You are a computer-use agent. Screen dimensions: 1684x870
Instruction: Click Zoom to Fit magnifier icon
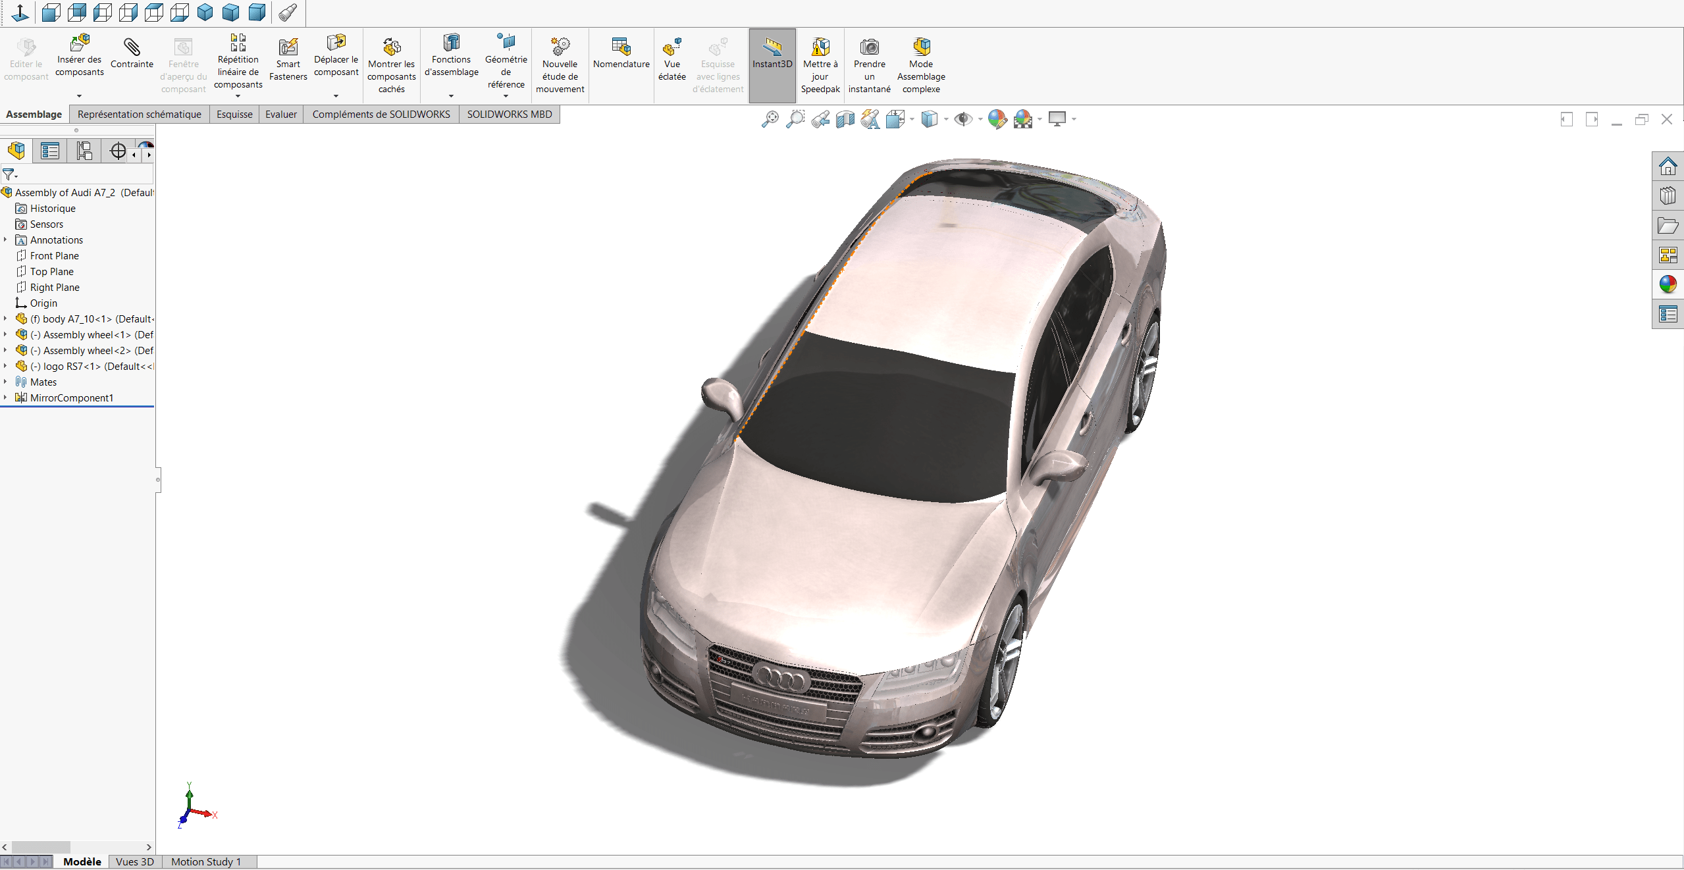pyautogui.click(x=770, y=119)
